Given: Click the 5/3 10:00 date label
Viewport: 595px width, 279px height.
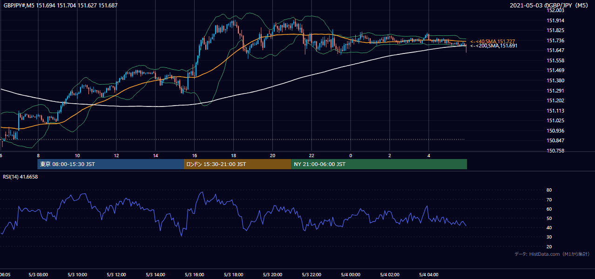Looking at the screenshot, I should 77,275.
